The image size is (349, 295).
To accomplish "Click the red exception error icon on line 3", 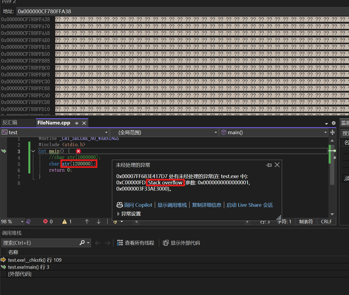I will 78,151.
